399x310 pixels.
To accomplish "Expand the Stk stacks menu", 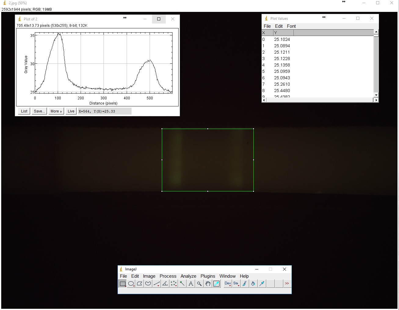I will [236, 284].
